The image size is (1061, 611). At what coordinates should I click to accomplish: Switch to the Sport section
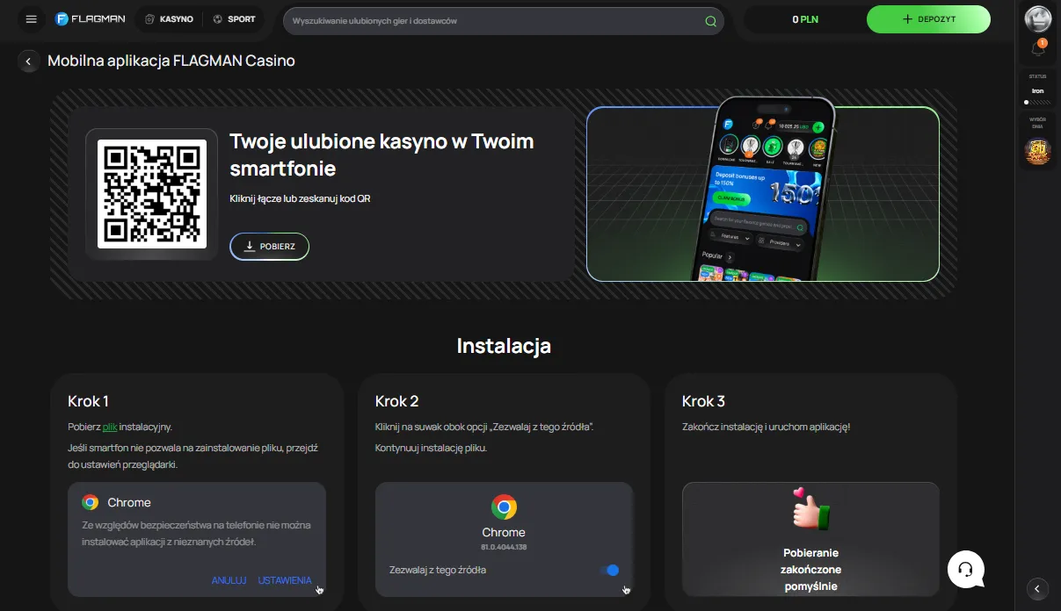pyautogui.click(x=234, y=18)
